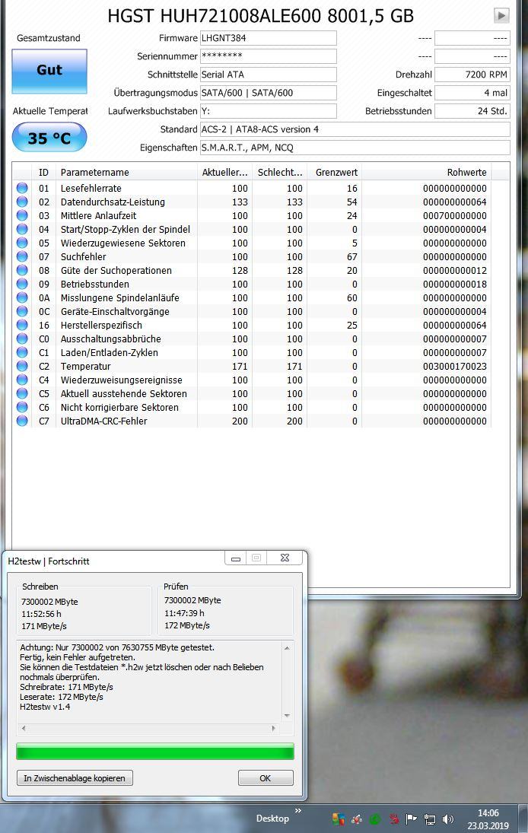Click the Eigenschaften field S.M.A.R.T., APM, NCQ

pos(355,148)
